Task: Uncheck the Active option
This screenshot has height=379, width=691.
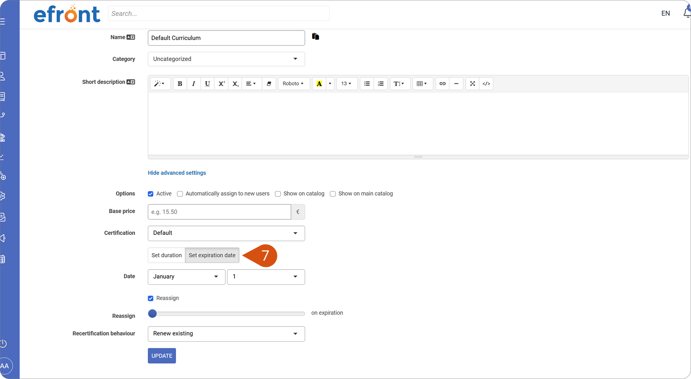Action: (151, 194)
